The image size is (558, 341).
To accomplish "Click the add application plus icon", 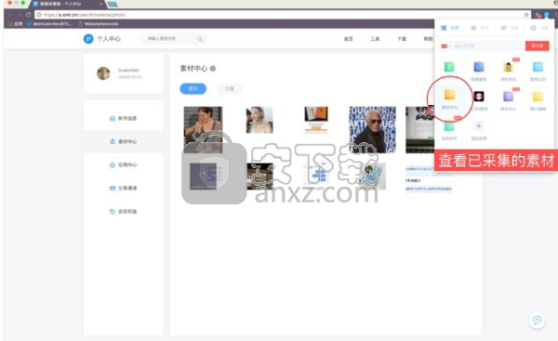I will pyautogui.click(x=479, y=125).
